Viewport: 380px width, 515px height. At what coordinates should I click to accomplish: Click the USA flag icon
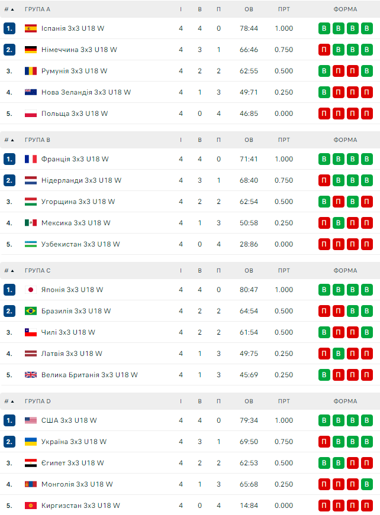pyautogui.click(x=31, y=420)
